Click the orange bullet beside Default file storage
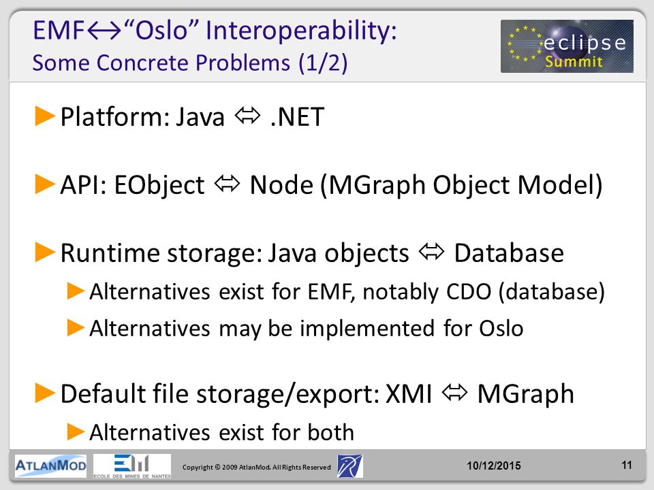This screenshot has width=654, height=490. coord(45,393)
